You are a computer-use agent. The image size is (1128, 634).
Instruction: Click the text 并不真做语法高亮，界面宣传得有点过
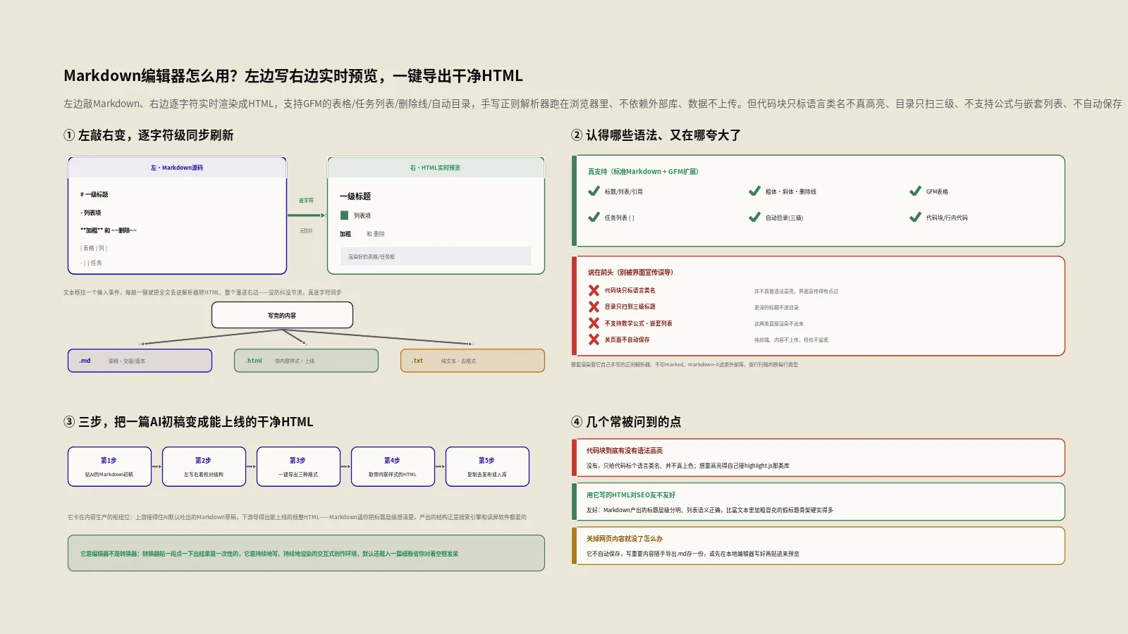click(x=796, y=291)
